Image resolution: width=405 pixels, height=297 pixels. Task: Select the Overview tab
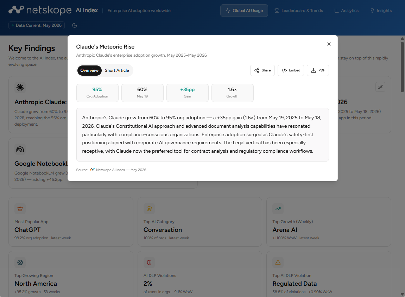[x=89, y=70]
